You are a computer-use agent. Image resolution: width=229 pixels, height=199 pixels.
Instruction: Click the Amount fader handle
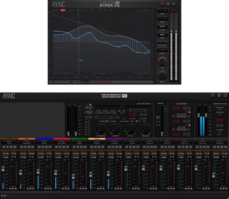(162, 134)
